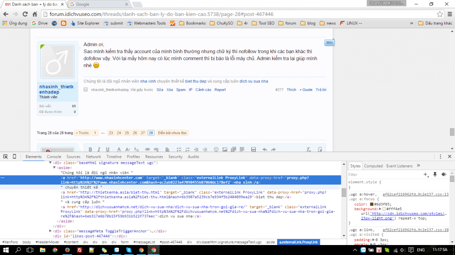Go to page 27 in pagination

(143, 133)
